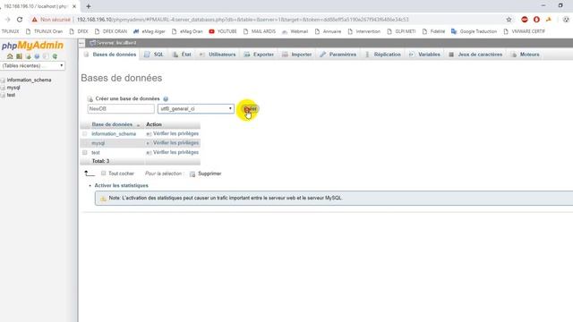Click the Non sécurisé warning icon

click(x=34, y=20)
